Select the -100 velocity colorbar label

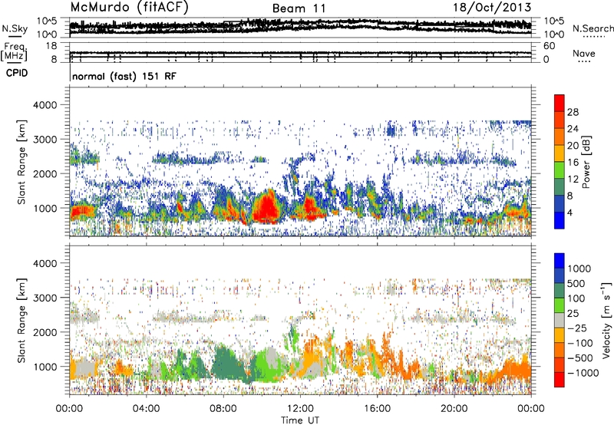pyautogui.click(x=580, y=343)
